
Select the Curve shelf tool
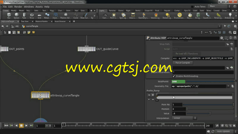(76, 16)
